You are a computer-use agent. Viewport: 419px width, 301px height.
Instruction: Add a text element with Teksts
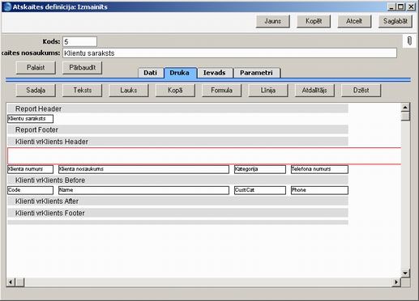click(x=82, y=90)
